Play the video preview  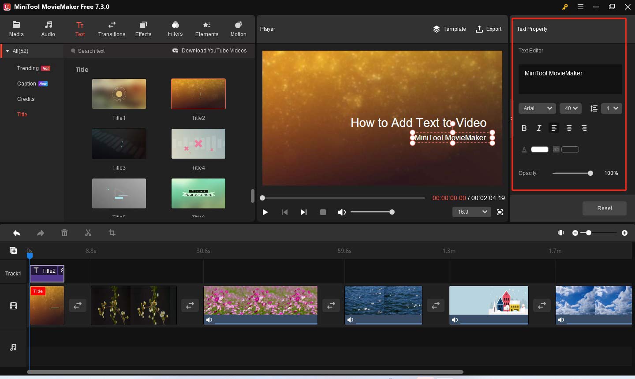pos(265,212)
